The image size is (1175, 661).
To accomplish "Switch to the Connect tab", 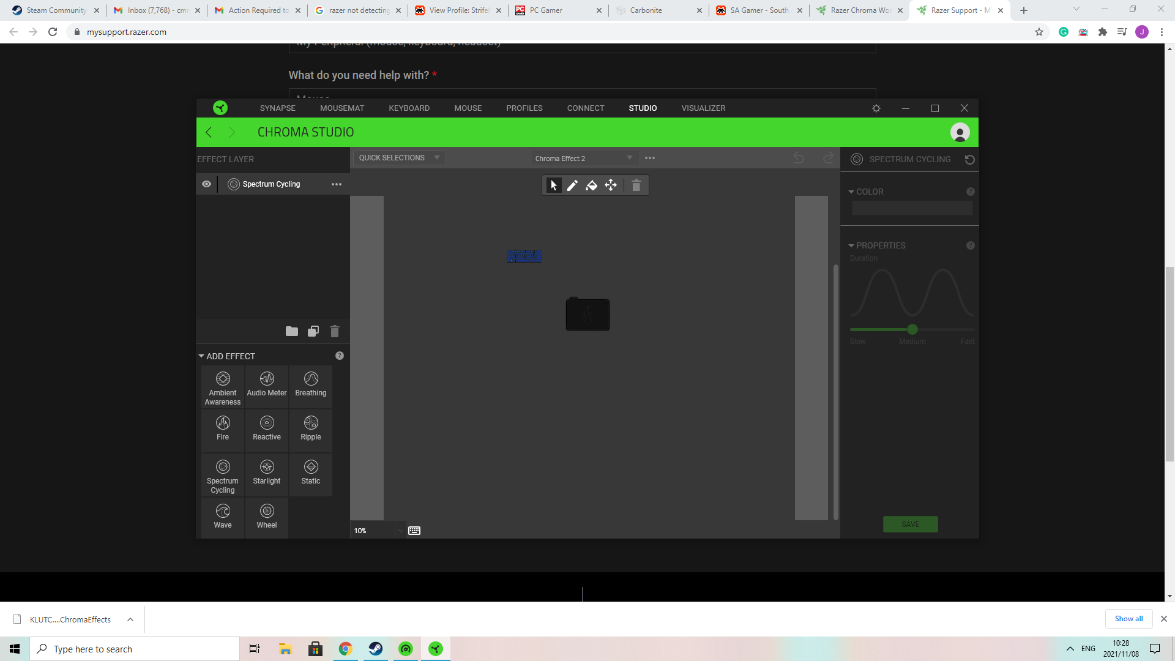I will pos(586,108).
